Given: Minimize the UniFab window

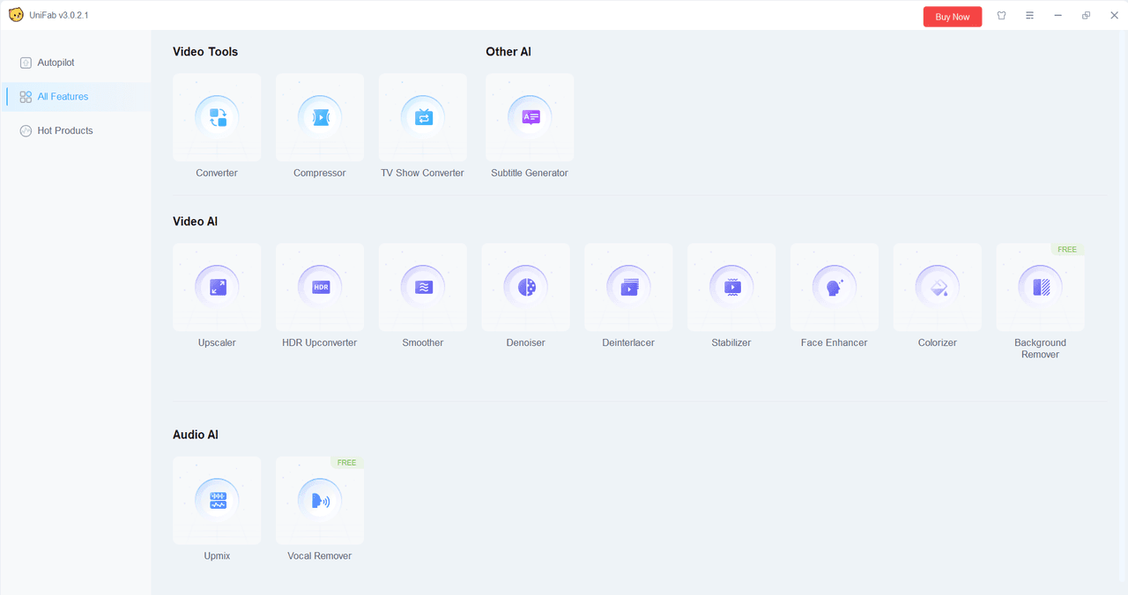Looking at the screenshot, I should coord(1057,16).
